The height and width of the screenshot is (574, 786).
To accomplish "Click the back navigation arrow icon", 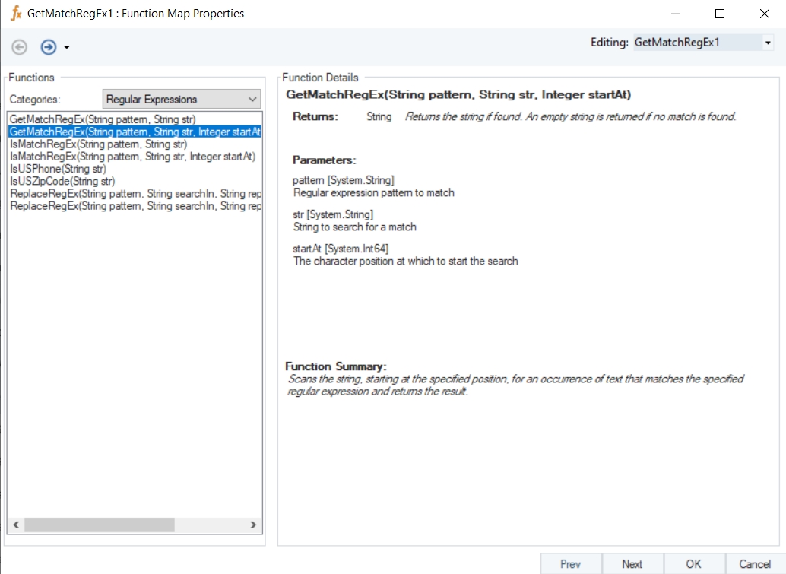I will coord(20,47).
